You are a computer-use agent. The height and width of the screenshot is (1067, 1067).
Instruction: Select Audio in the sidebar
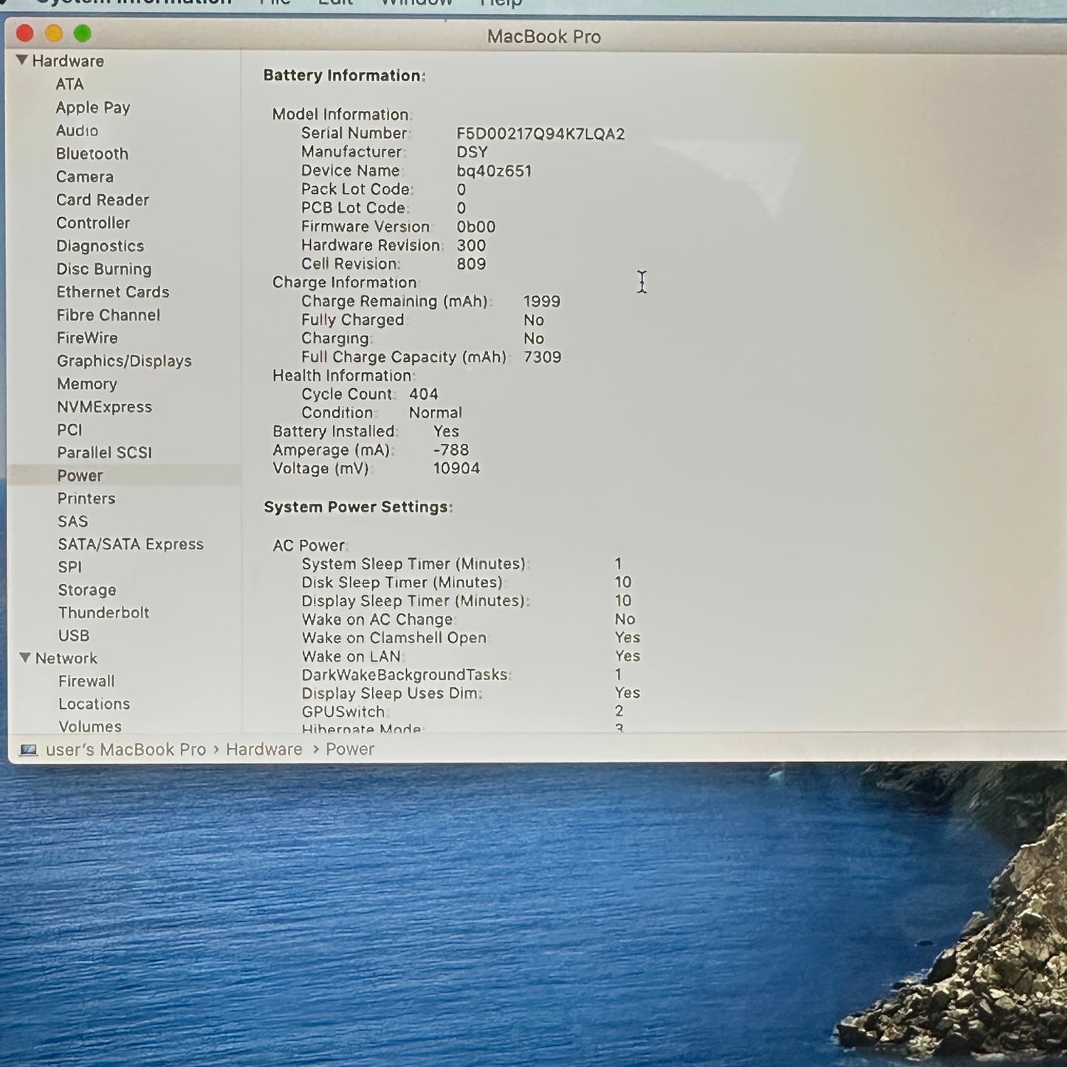point(77,131)
